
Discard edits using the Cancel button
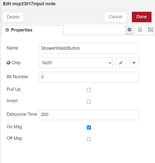click(115, 17)
